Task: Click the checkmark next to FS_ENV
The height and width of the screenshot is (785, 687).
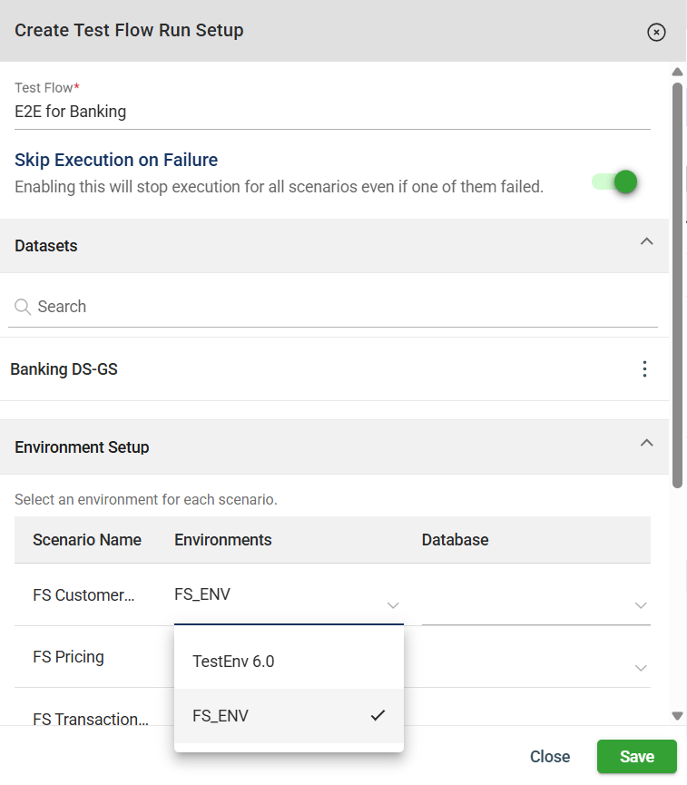Action: pos(378,716)
